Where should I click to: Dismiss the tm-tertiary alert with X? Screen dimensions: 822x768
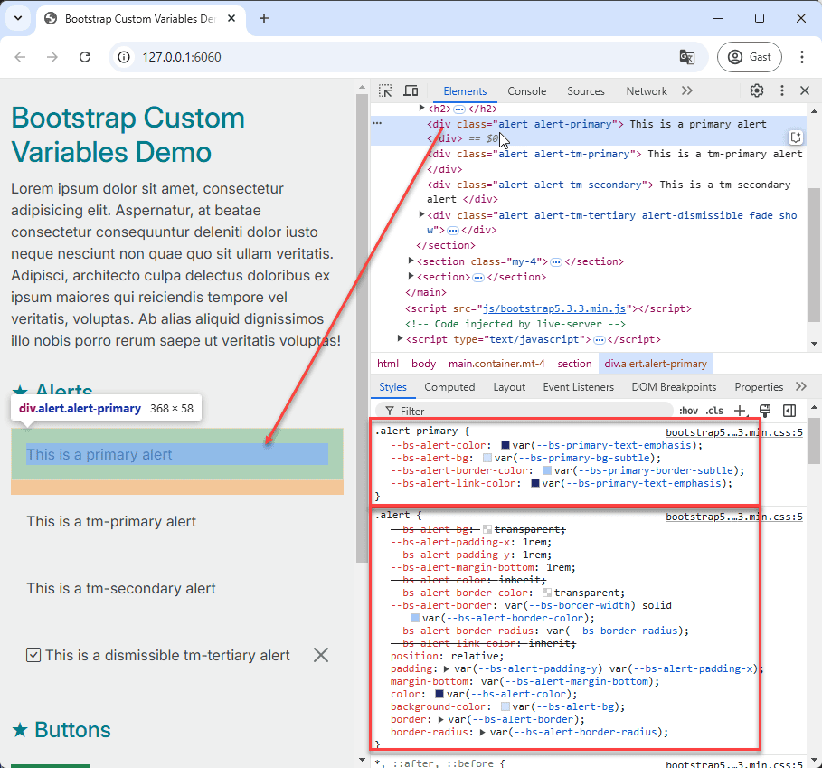[321, 655]
